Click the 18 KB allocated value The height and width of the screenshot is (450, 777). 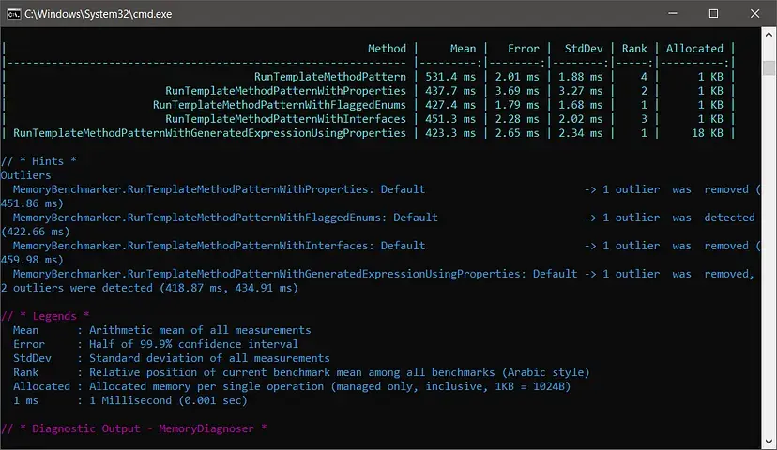(x=708, y=133)
